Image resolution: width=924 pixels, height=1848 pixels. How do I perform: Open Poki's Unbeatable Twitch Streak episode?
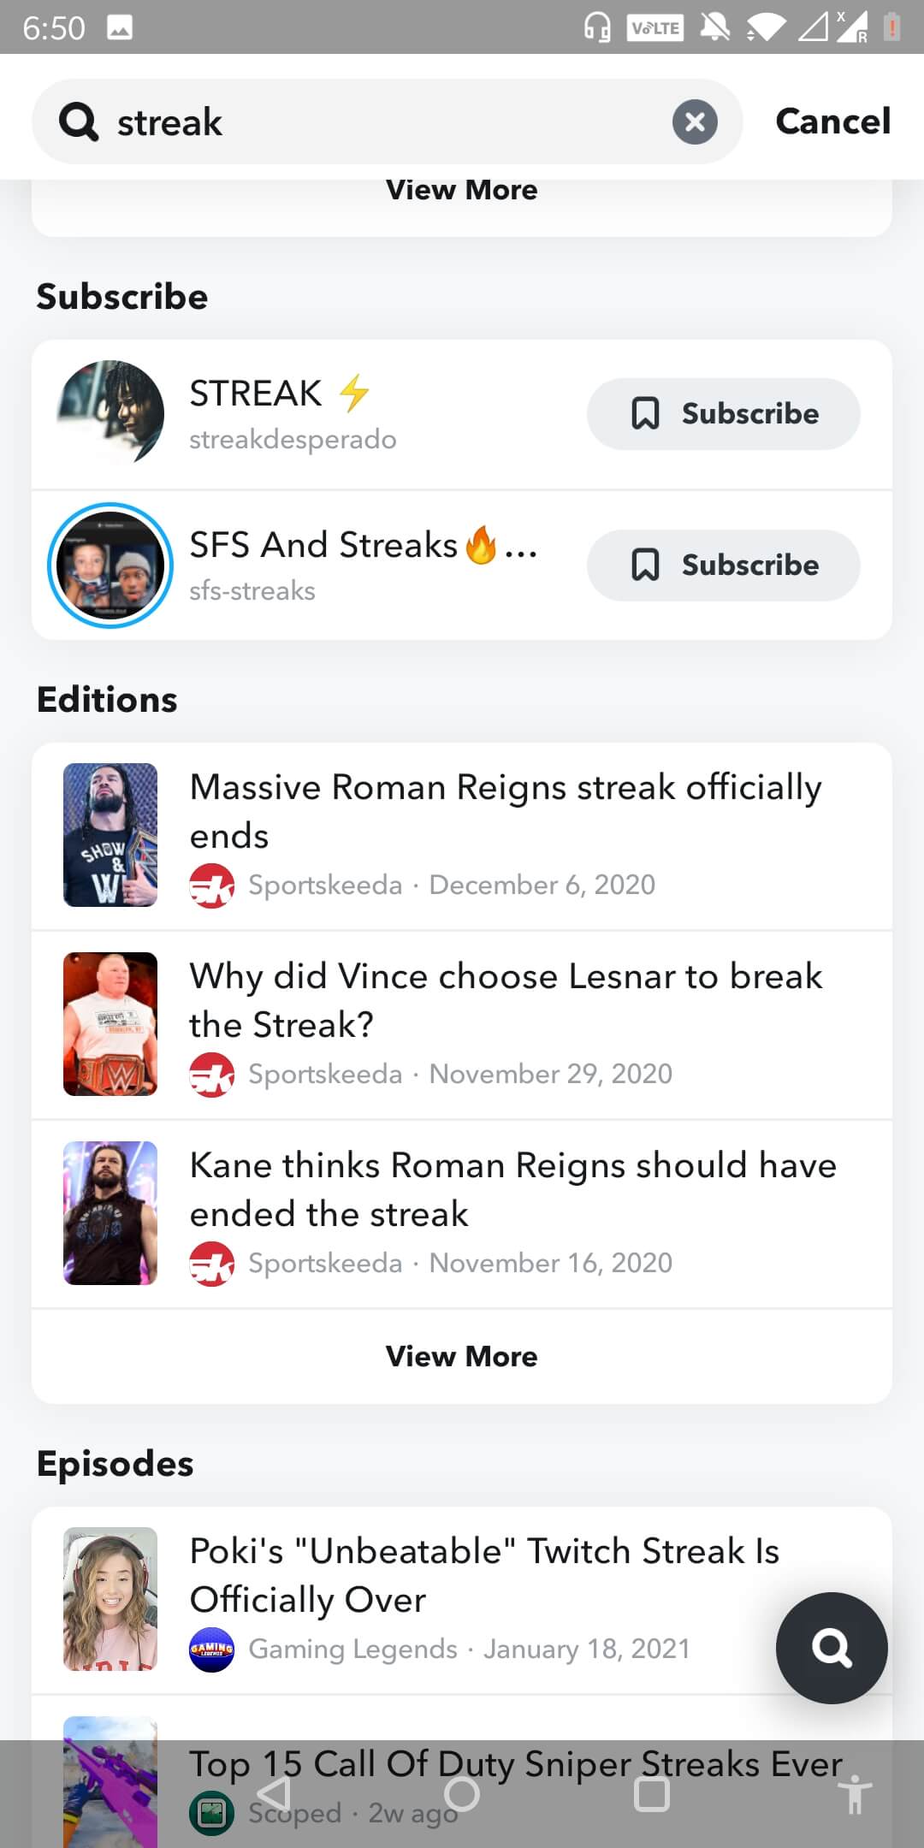coord(483,1575)
